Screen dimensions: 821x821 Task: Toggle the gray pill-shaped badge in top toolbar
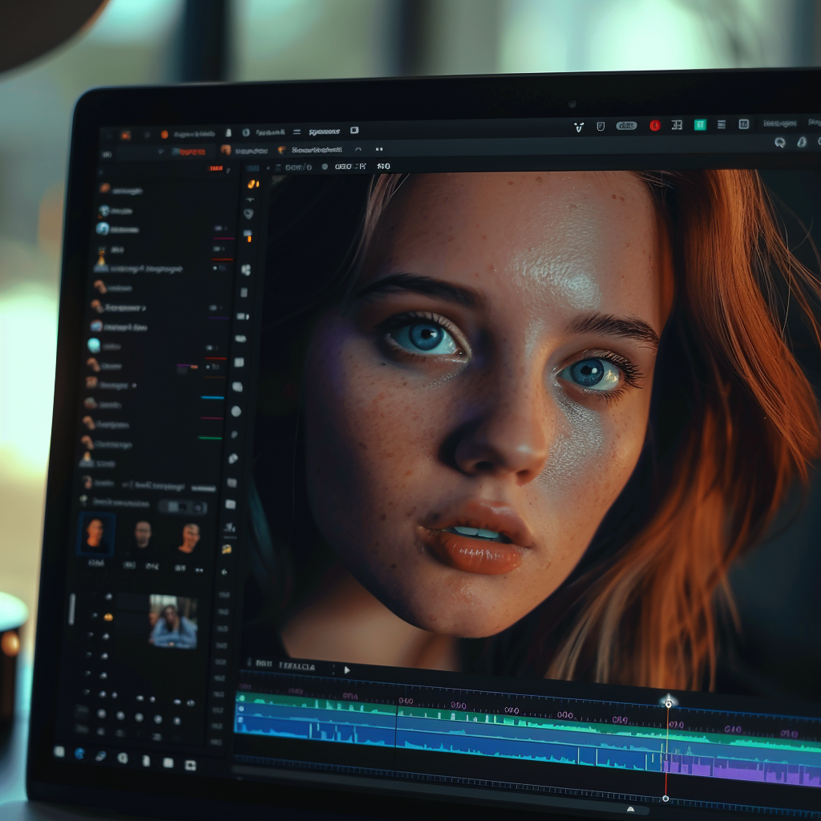click(626, 126)
